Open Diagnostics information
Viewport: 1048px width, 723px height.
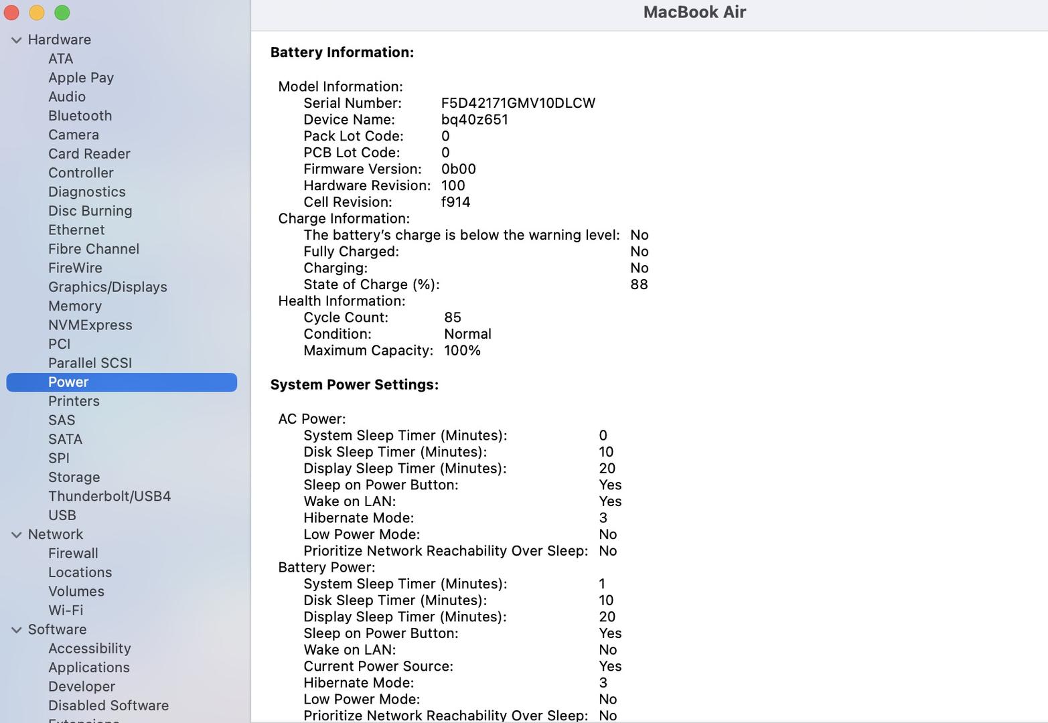coord(87,192)
